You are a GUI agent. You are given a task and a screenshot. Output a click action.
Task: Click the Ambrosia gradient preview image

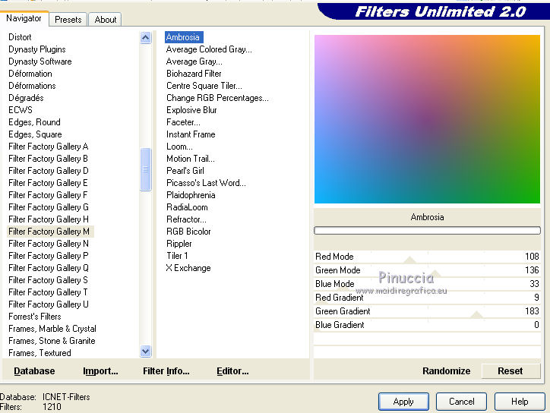pyautogui.click(x=427, y=119)
